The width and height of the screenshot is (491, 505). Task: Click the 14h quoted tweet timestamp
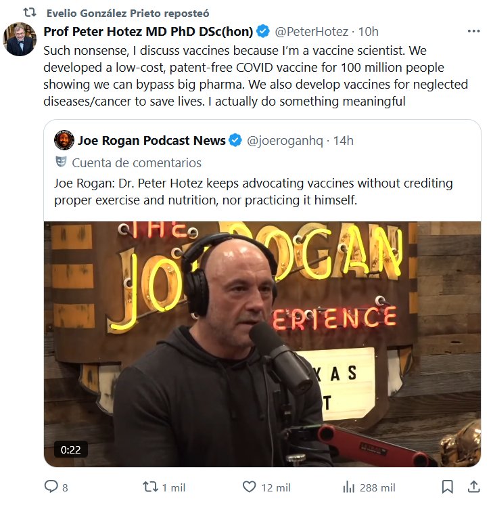coord(344,141)
